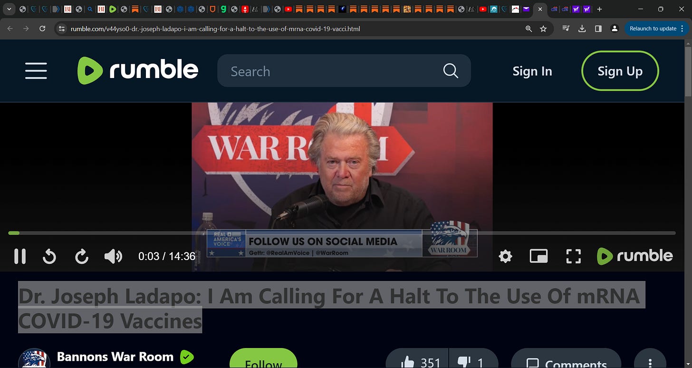Image resolution: width=692 pixels, height=368 pixels.
Task: Go back with the browser back arrow
Action: point(10,29)
